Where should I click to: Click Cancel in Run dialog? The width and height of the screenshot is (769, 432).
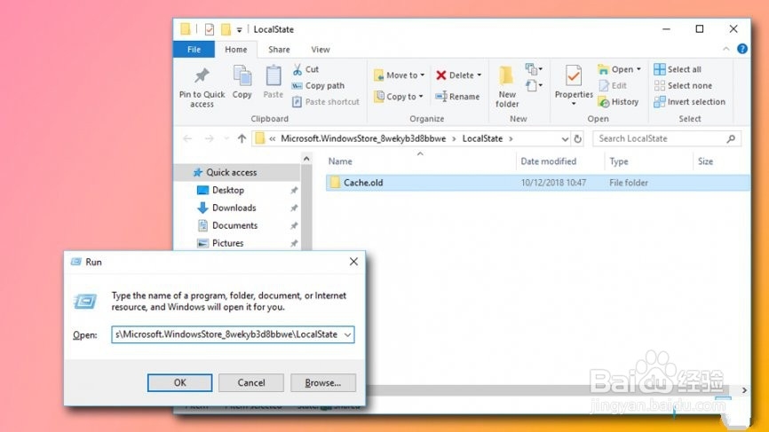(251, 382)
